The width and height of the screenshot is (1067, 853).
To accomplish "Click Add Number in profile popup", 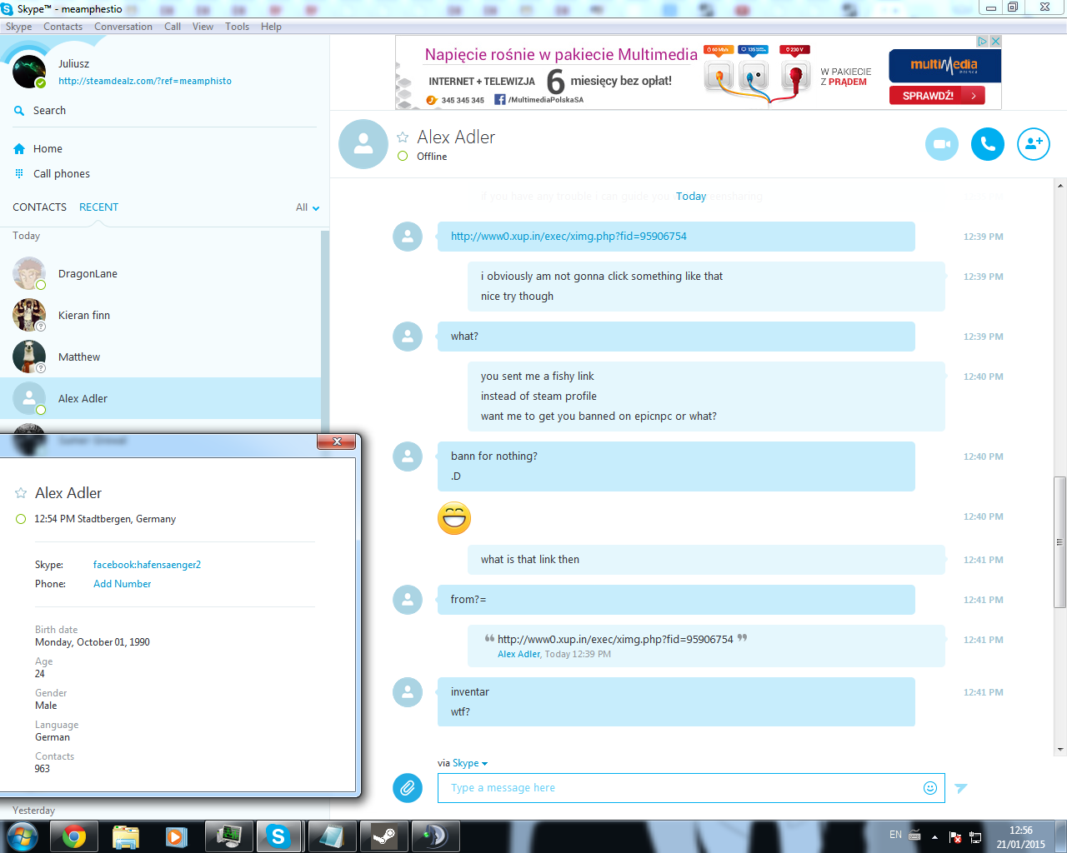I will click(122, 584).
